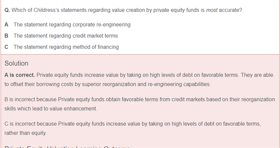Click the italic word 'most' in question
The height and width of the screenshot is (148, 280).
(x=212, y=10)
